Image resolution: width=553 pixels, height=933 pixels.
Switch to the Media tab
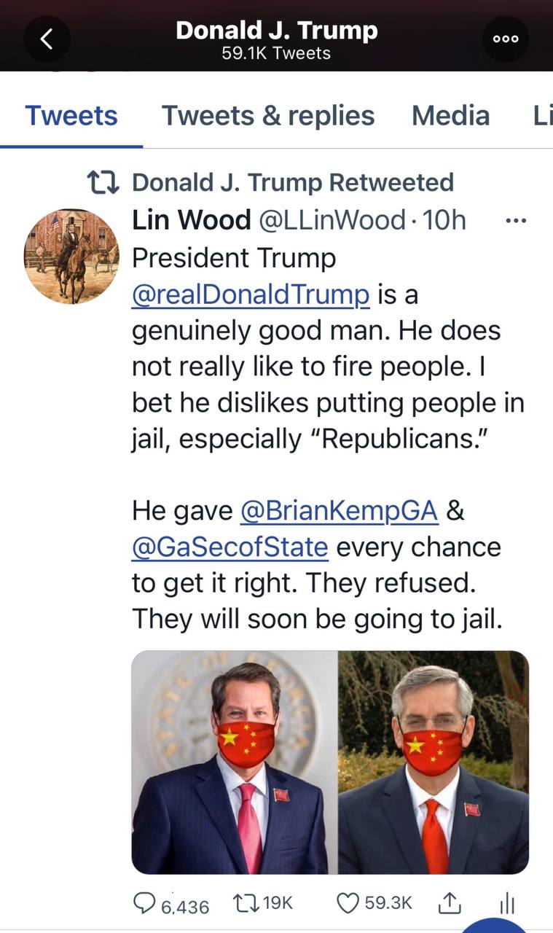point(450,115)
